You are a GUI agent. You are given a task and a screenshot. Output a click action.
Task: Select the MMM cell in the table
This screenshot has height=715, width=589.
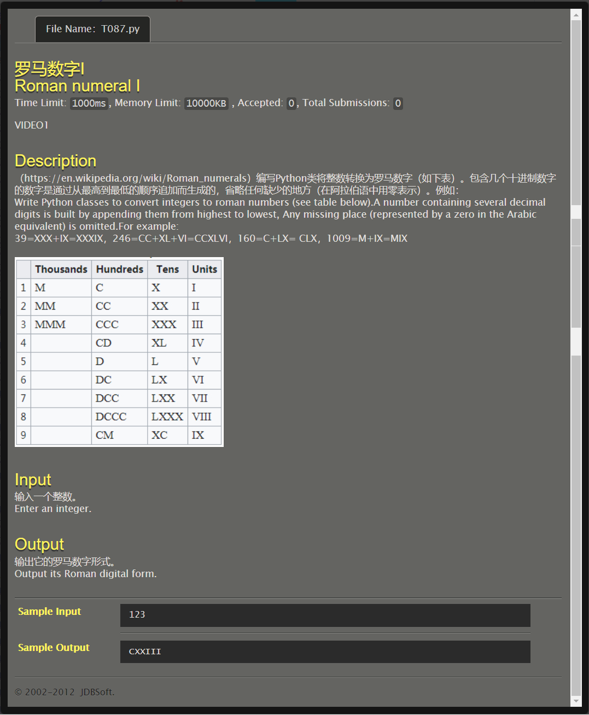point(50,324)
